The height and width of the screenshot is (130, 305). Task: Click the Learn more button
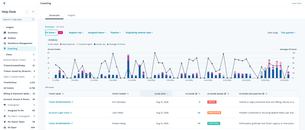(296, 3)
